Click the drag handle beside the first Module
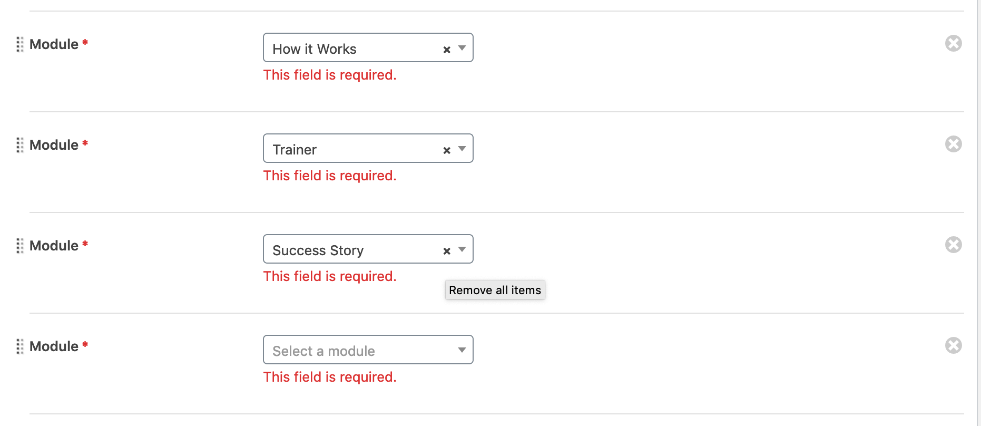Viewport: 981px width, 426px height. pos(20,44)
